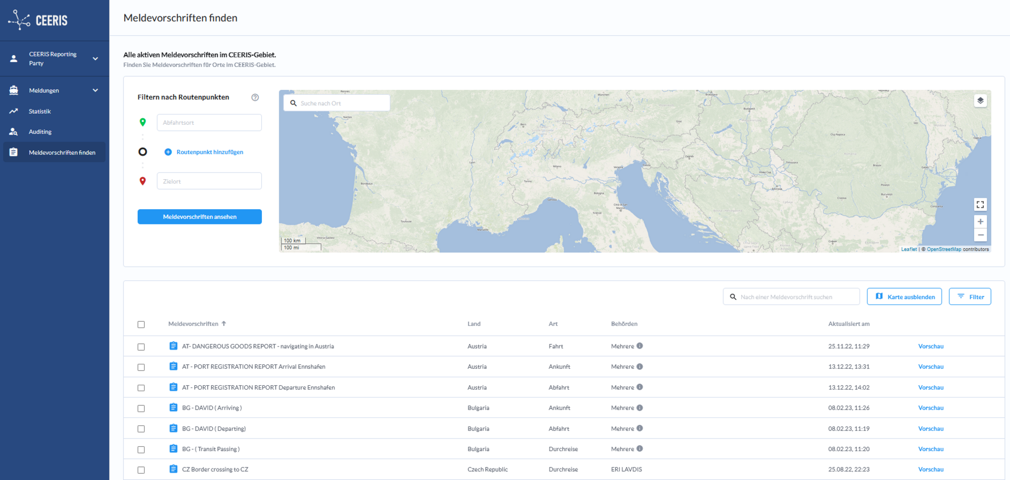Open the map layers control
The height and width of the screenshot is (480, 1010).
pos(980,100)
